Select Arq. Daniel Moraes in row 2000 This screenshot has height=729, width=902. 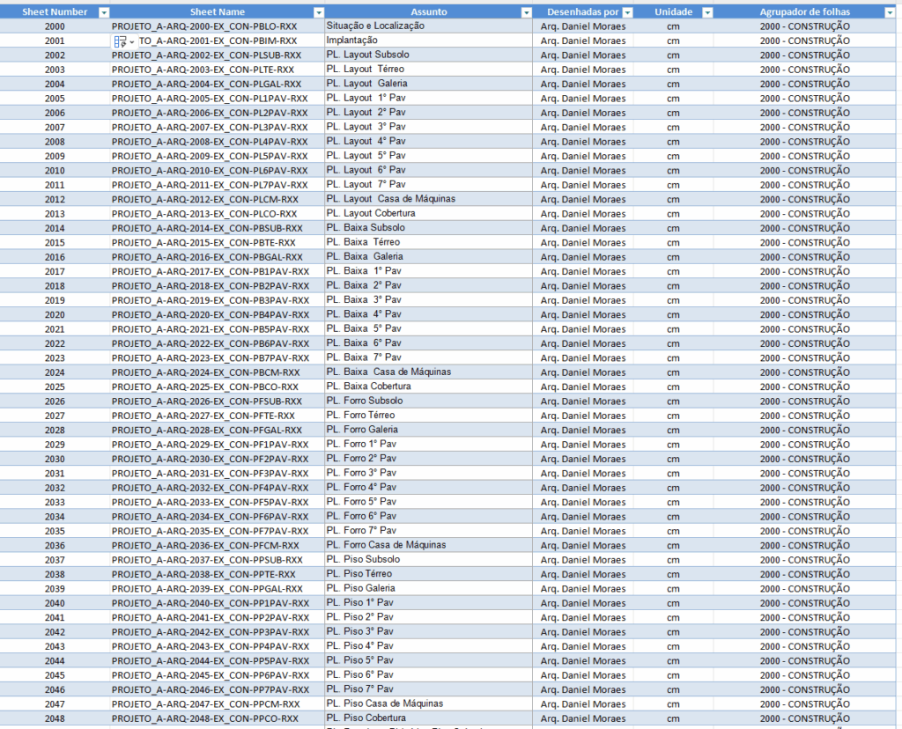(x=583, y=26)
